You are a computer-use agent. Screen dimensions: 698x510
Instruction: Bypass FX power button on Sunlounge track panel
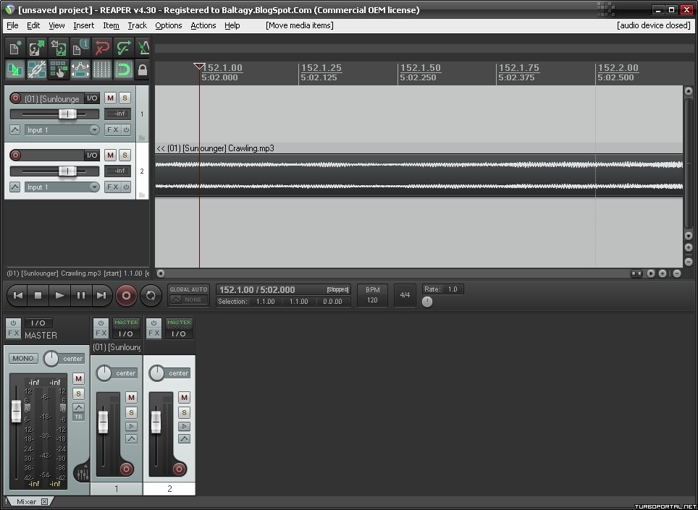pyautogui.click(x=126, y=129)
